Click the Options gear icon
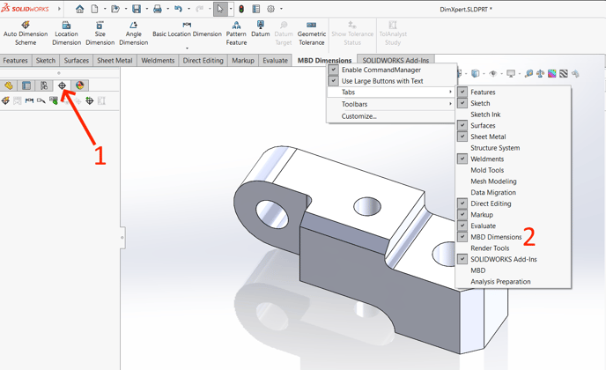The height and width of the screenshot is (370, 606). tap(271, 9)
